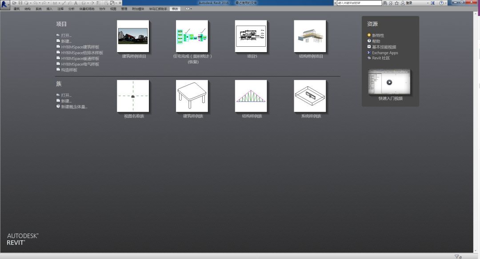Click the Redo arrow in quick access toolbar
The height and width of the screenshot is (259, 480).
(x=44, y=3)
